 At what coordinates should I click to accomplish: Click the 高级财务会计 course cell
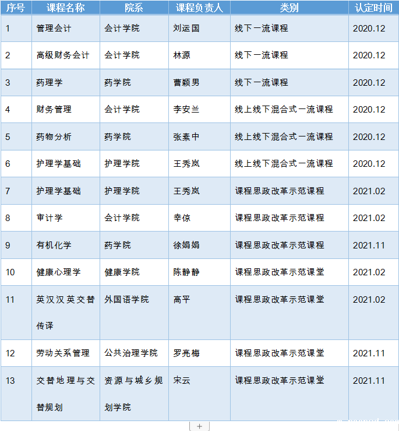(63, 55)
